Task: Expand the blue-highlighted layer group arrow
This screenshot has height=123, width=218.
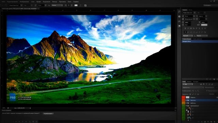Action: click(x=186, y=100)
